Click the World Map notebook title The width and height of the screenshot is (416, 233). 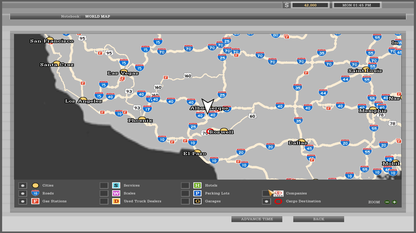coord(97,16)
